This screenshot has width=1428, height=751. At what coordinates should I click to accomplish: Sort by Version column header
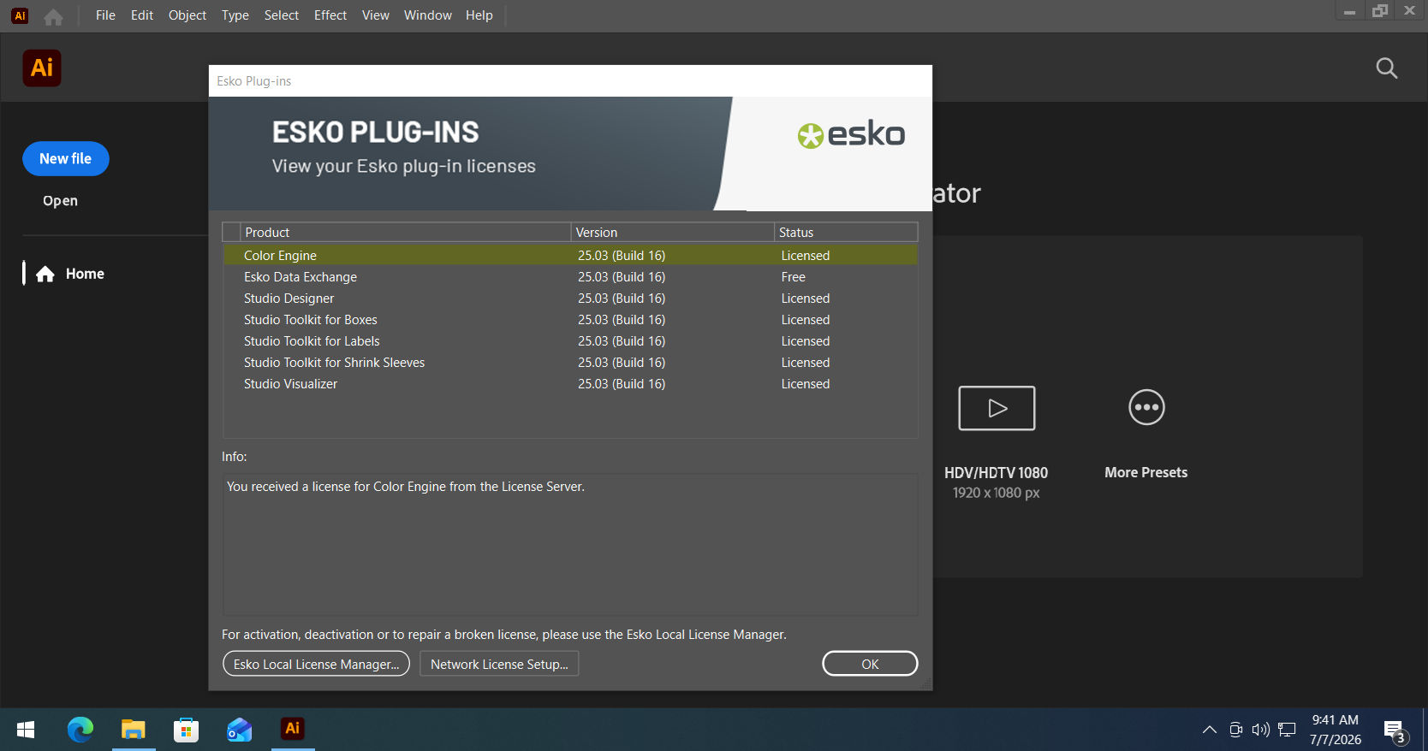pyautogui.click(x=673, y=233)
